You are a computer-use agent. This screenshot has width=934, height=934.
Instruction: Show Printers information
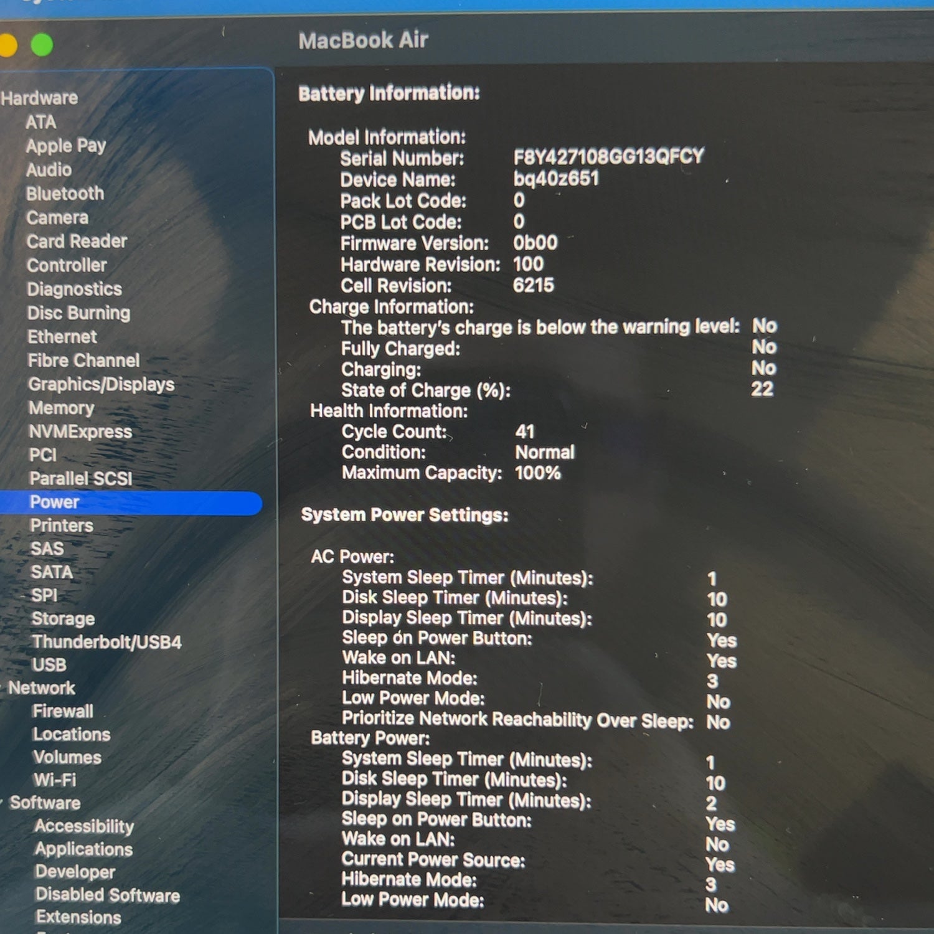[x=61, y=526]
